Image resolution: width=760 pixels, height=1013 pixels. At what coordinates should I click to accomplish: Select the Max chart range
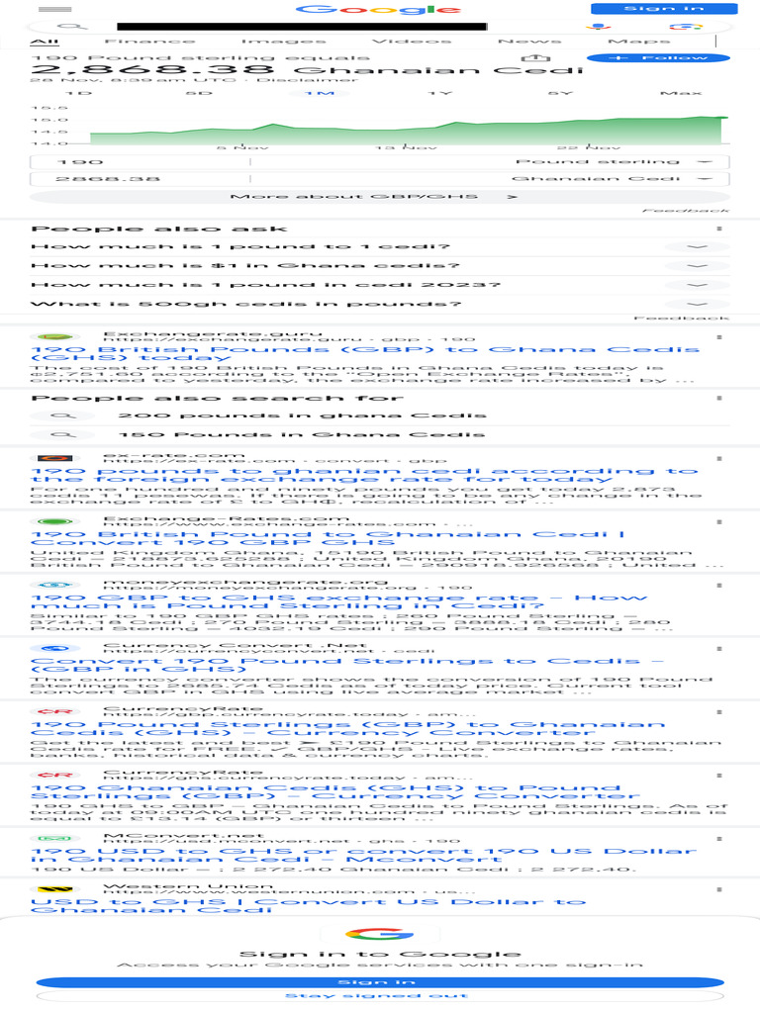click(681, 94)
